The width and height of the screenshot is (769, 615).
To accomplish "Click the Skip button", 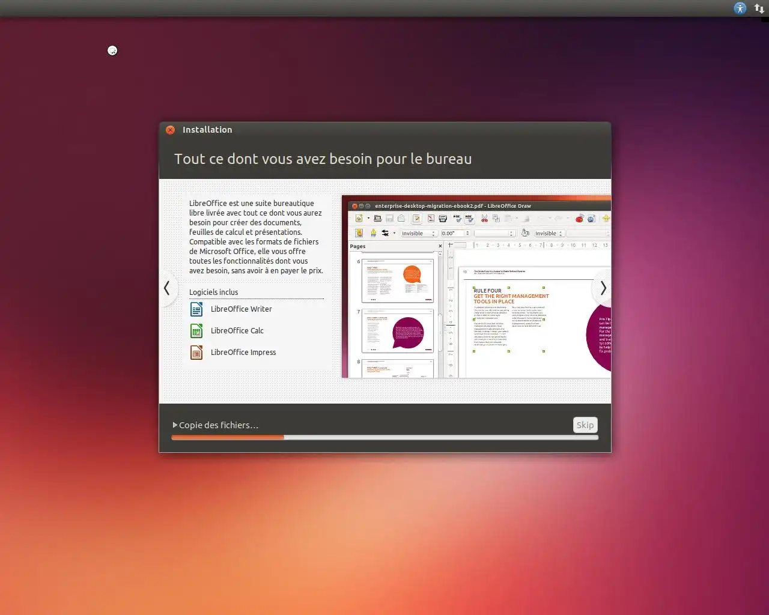I will [585, 425].
